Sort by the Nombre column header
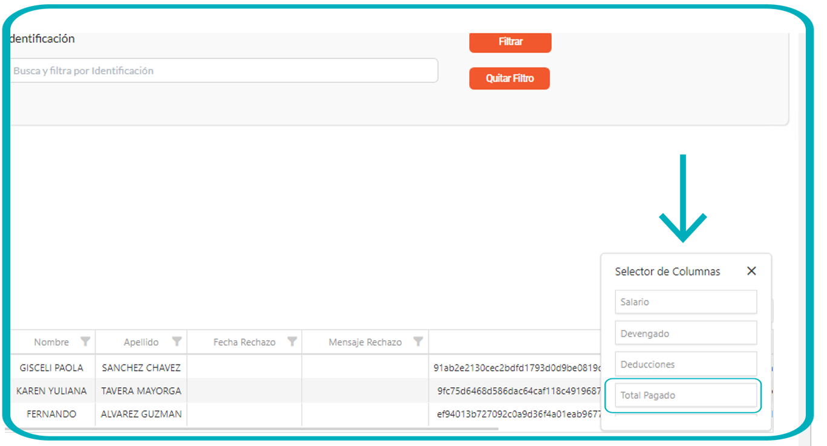827x446 pixels. click(51, 342)
